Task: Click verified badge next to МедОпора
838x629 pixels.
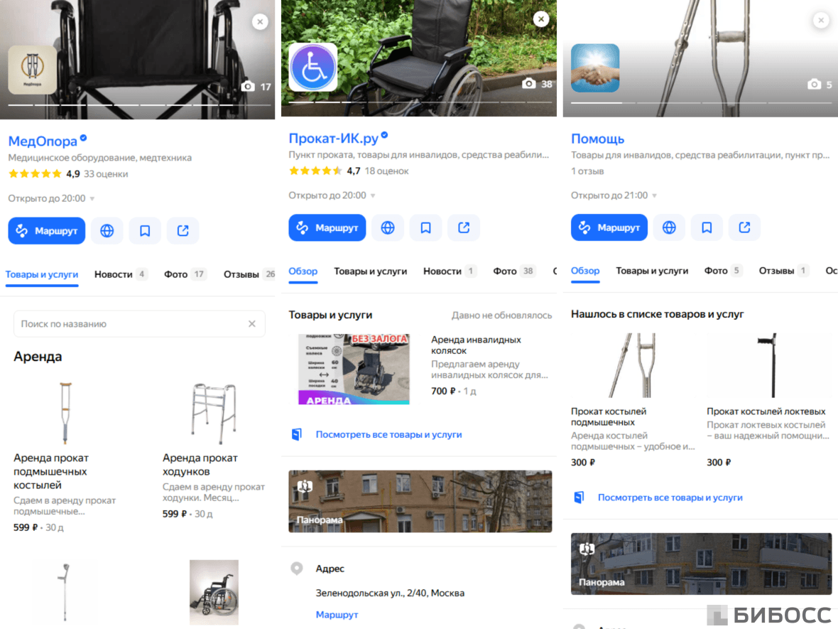Action: click(x=83, y=139)
